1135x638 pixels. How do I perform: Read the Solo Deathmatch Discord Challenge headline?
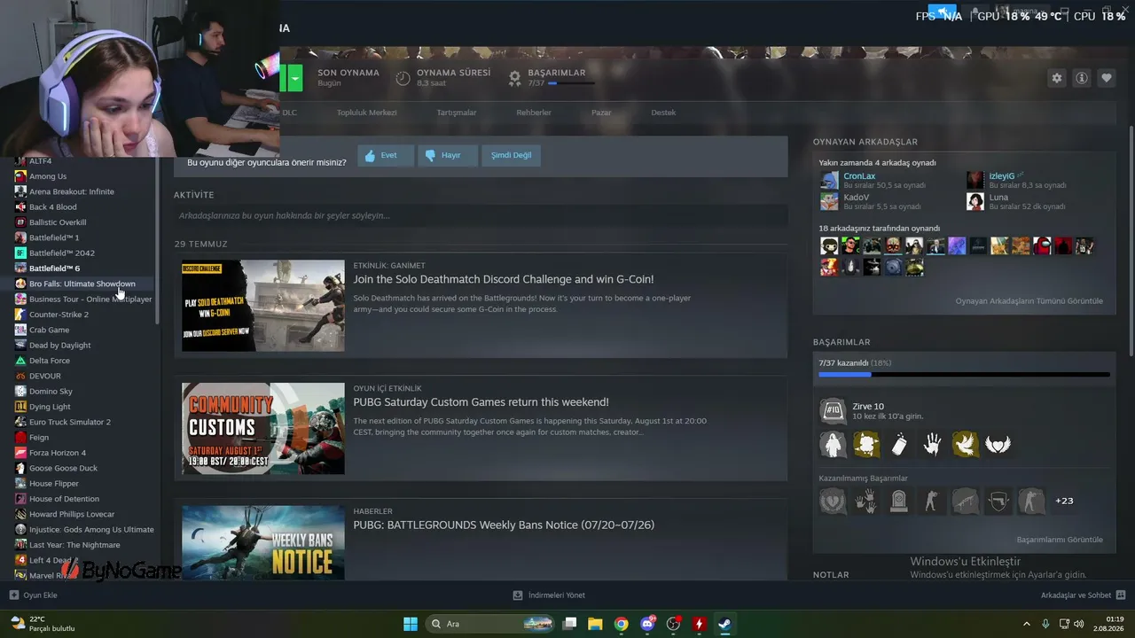(x=504, y=279)
